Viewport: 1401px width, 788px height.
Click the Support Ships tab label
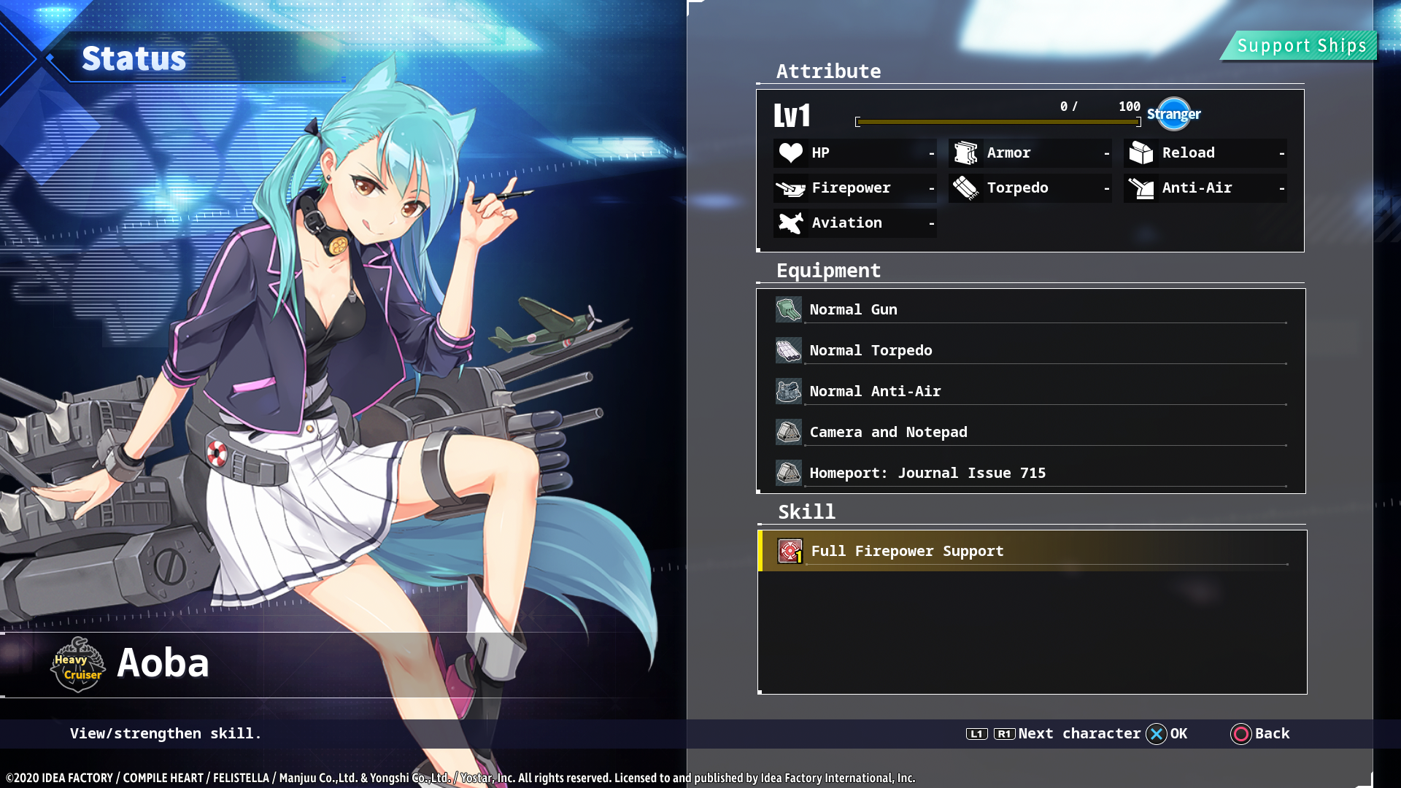(1301, 46)
